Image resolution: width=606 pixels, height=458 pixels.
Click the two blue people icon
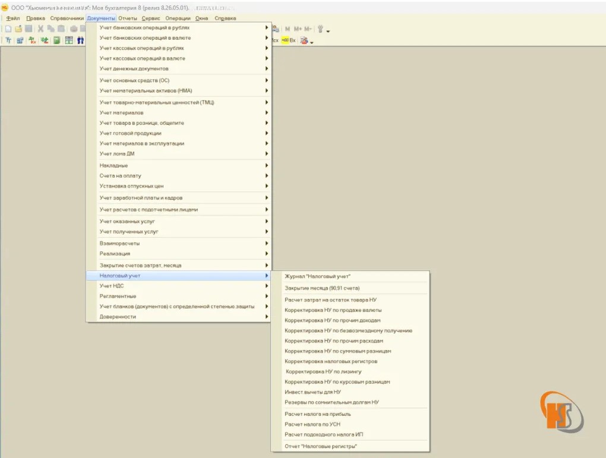(80, 40)
